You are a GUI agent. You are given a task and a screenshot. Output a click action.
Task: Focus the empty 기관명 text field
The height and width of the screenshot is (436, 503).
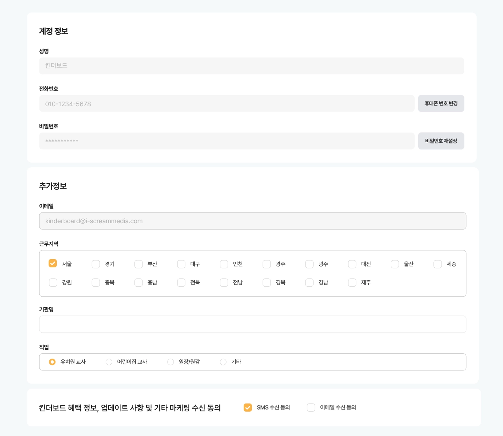252,324
